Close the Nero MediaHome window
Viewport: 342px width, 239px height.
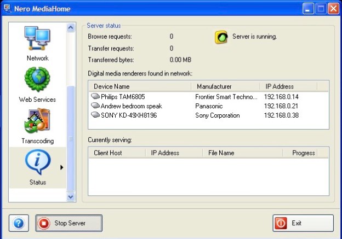point(333,9)
